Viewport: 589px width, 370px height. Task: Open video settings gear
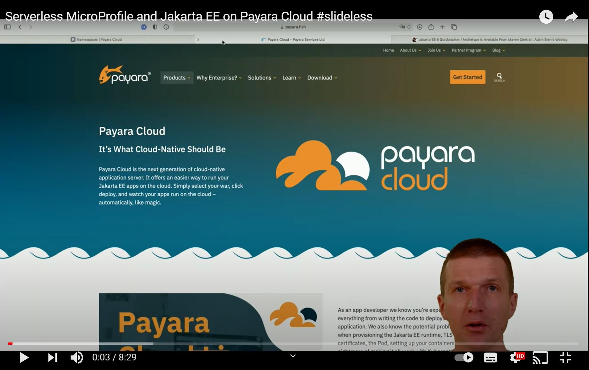515,357
